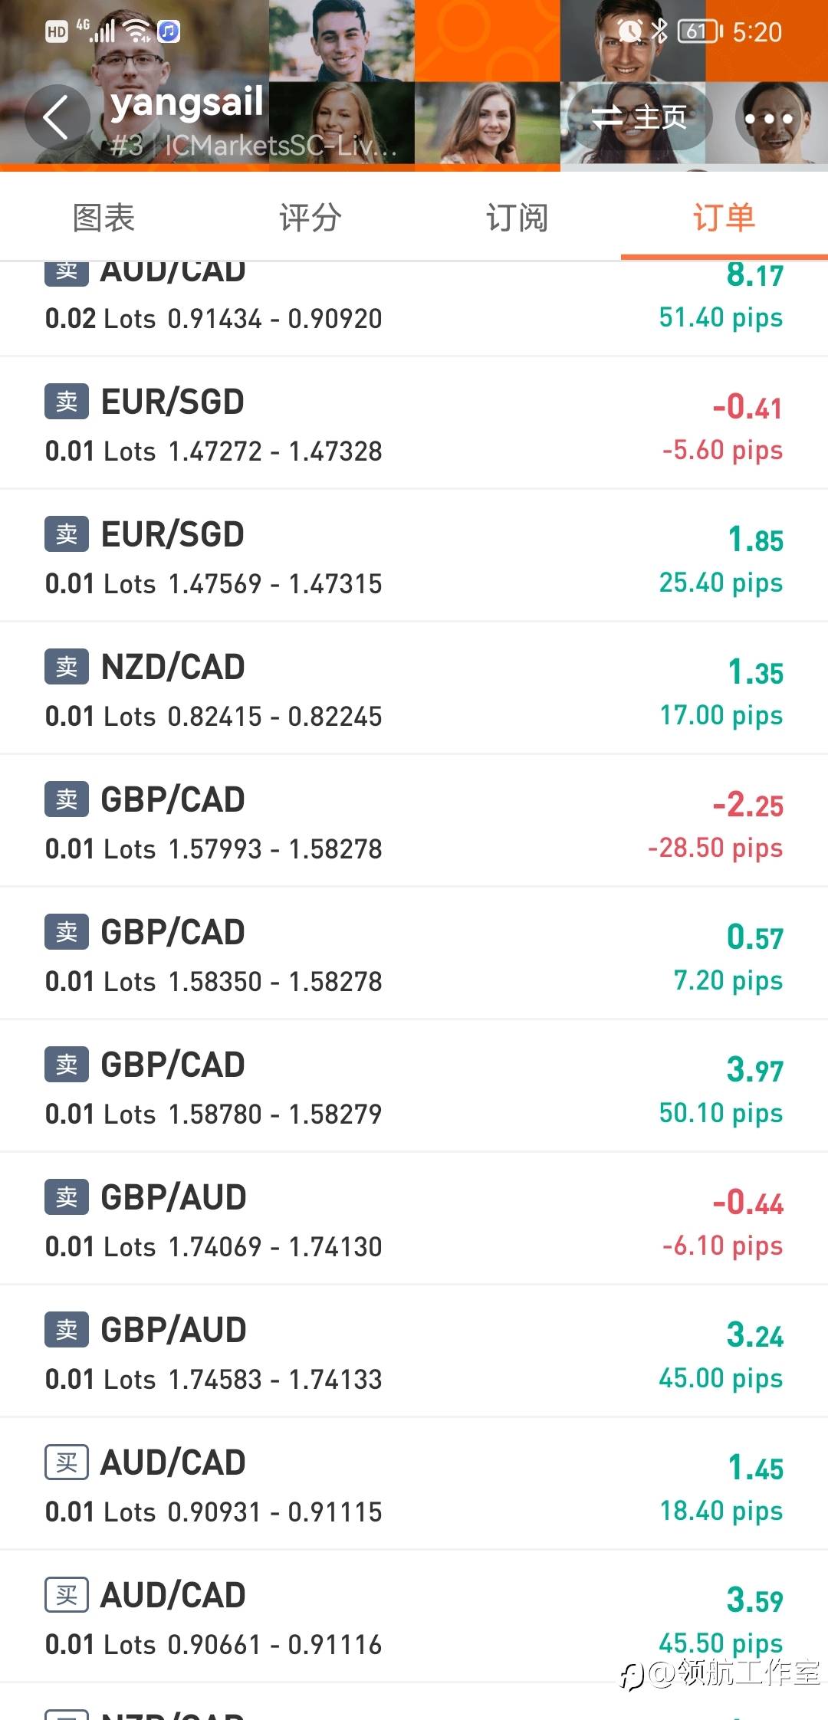The image size is (828, 1720).
Task: Switch to the 图表 tab
Action: 103,218
